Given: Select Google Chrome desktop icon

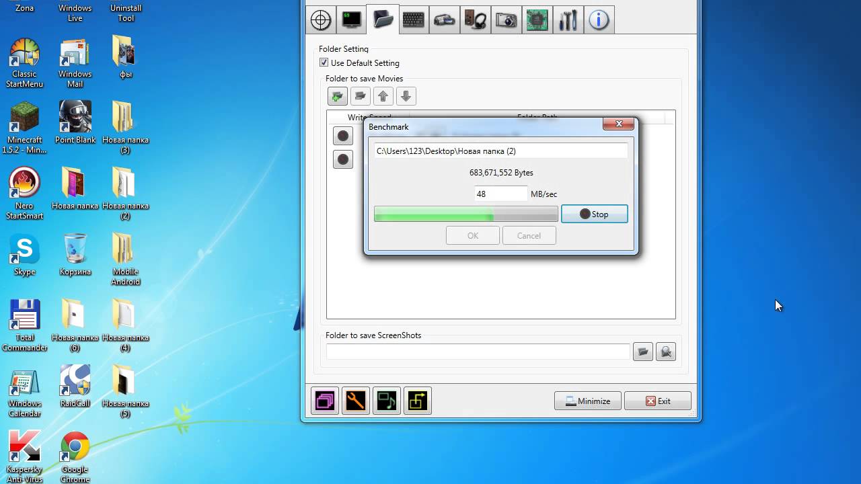Looking at the screenshot, I should pos(75,457).
